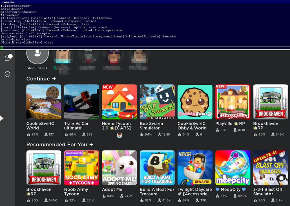
Task: Click the 'console' title bar label
Action: (x=8, y=2)
